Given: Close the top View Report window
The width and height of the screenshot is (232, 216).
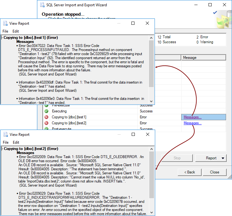Looking at the screenshot, I should pos(147,23).
